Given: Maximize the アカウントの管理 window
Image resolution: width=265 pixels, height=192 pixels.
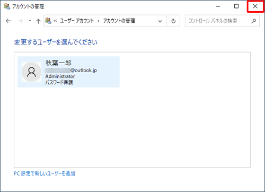Looking at the screenshot, I should [236, 6].
